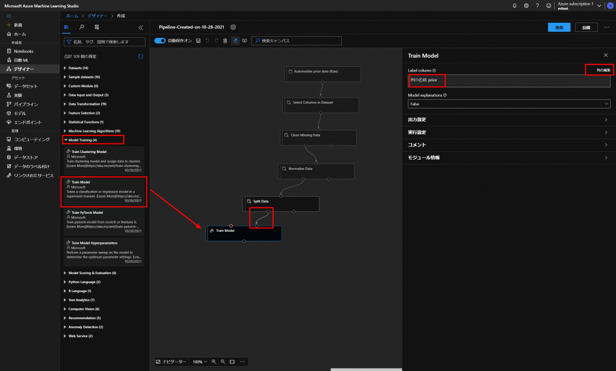Refresh the asset list
The width and height of the screenshot is (616, 371).
click(140, 56)
